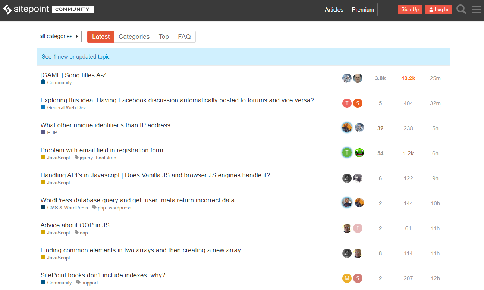This screenshot has width=484, height=290.
Task: Open '[GAME] Song titles A-Z' topic
Action: pos(73,75)
